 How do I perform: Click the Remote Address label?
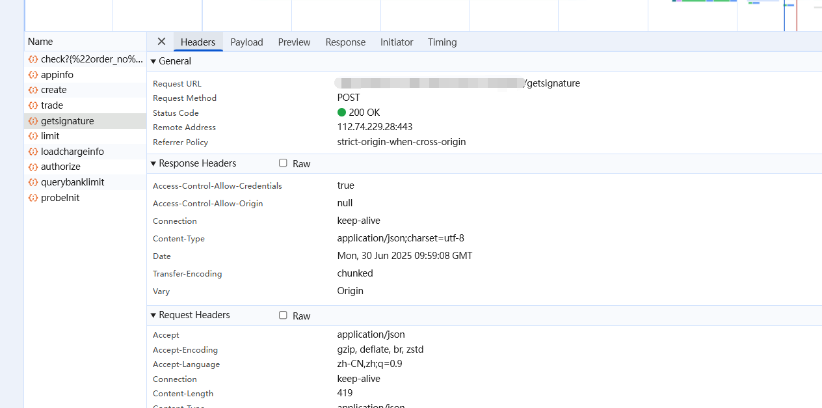[x=184, y=128]
